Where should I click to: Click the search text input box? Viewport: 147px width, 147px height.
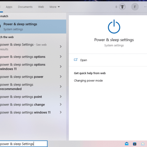point(24,144)
